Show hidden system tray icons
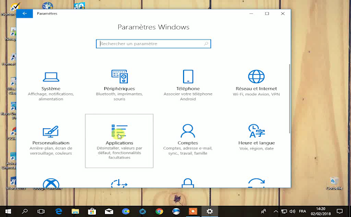Image resolution: width=351 pixels, height=217 pixels. 276,211
